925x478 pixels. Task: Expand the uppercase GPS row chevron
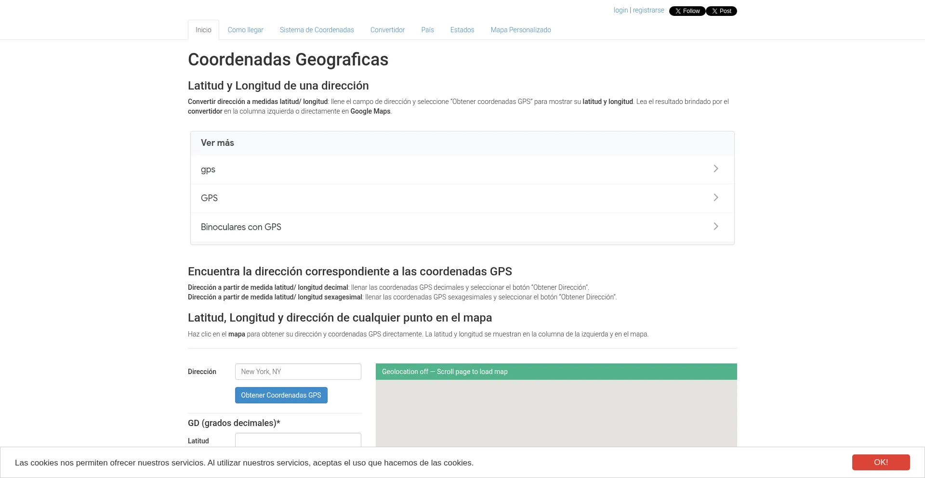coord(716,197)
